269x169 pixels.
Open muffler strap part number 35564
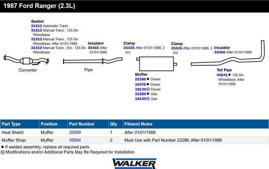click(x=75, y=140)
